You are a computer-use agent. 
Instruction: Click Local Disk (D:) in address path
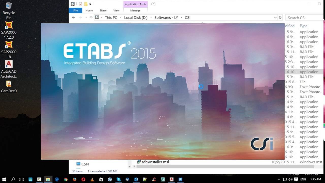tap(136, 18)
